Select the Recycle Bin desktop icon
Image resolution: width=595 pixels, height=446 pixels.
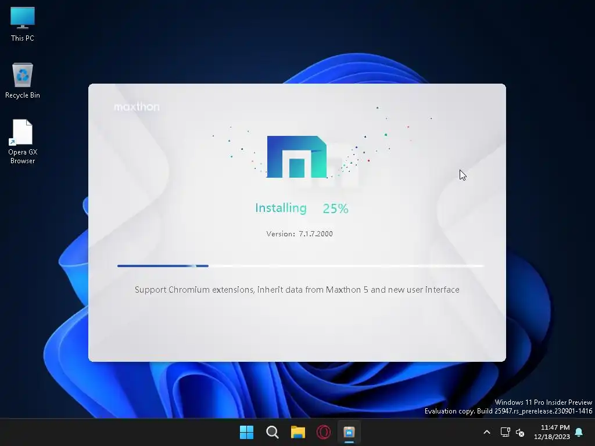23,80
